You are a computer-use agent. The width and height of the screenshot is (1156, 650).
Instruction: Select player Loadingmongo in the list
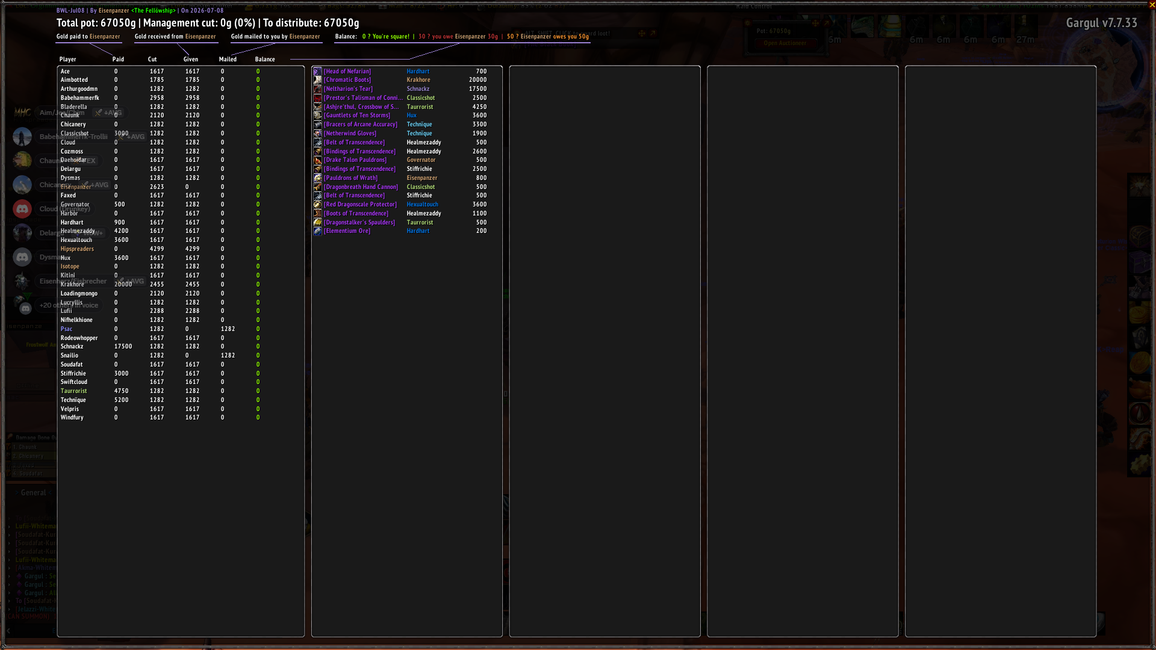pyautogui.click(x=79, y=294)
